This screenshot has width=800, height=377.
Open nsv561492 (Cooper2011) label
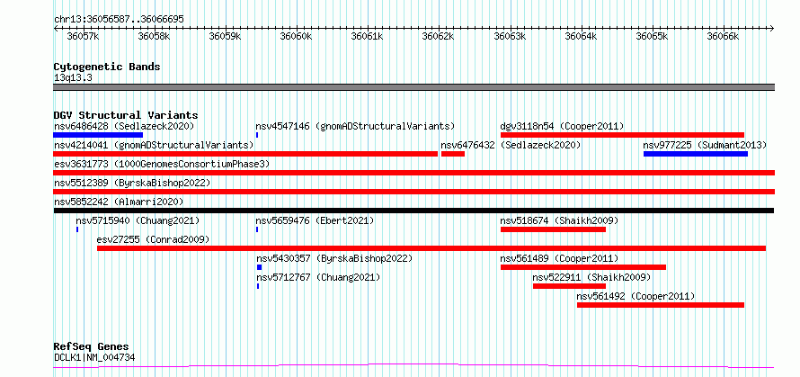[x=636, y=296]
